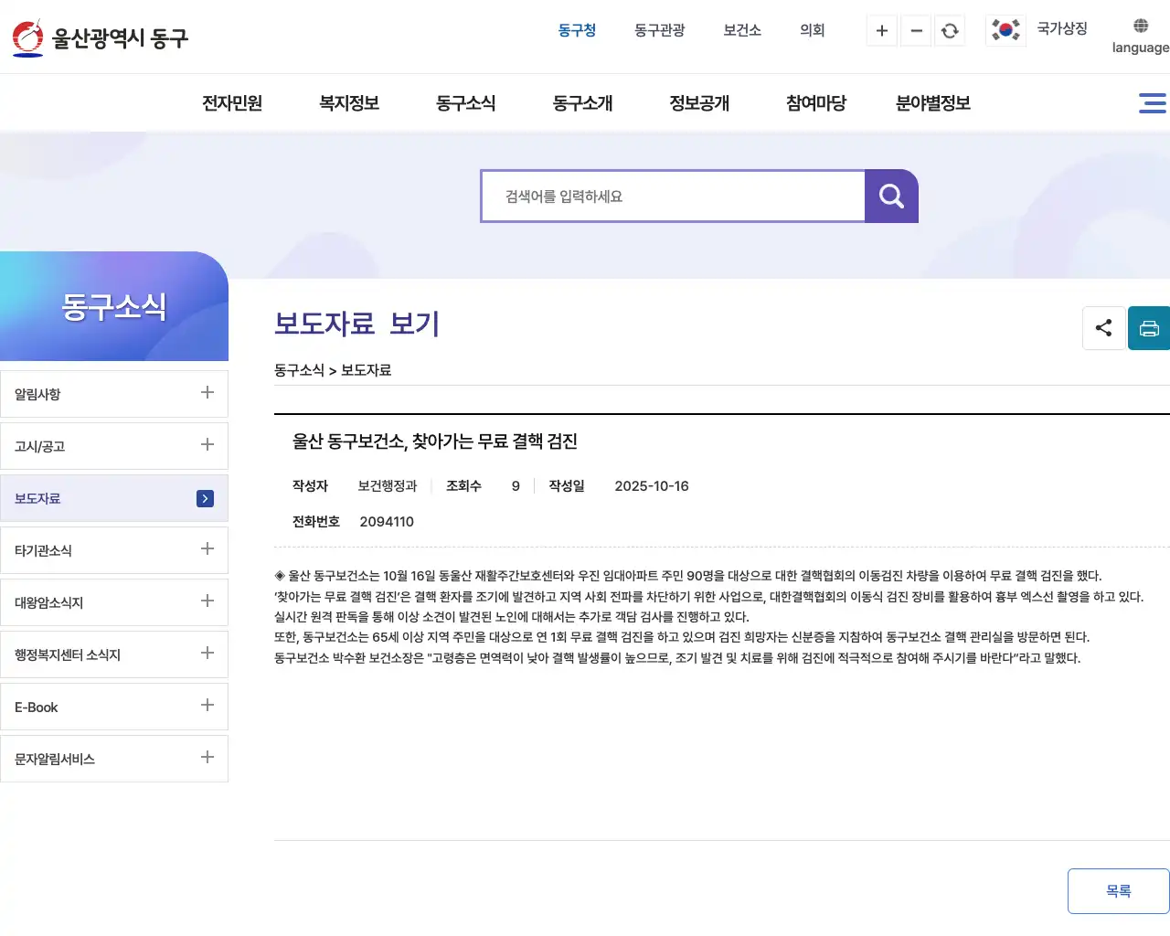Open 동구소개 main menu
Viewport: 1170px width, 936px height.
[x=583, y=103]
